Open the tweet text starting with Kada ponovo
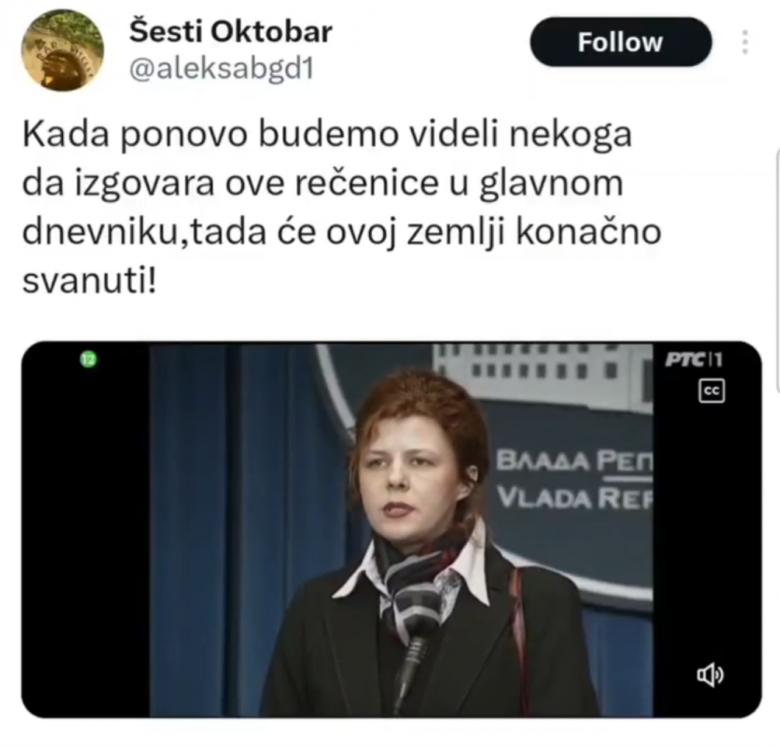Viewport: 780px width, 747px height. coord(341,207)
